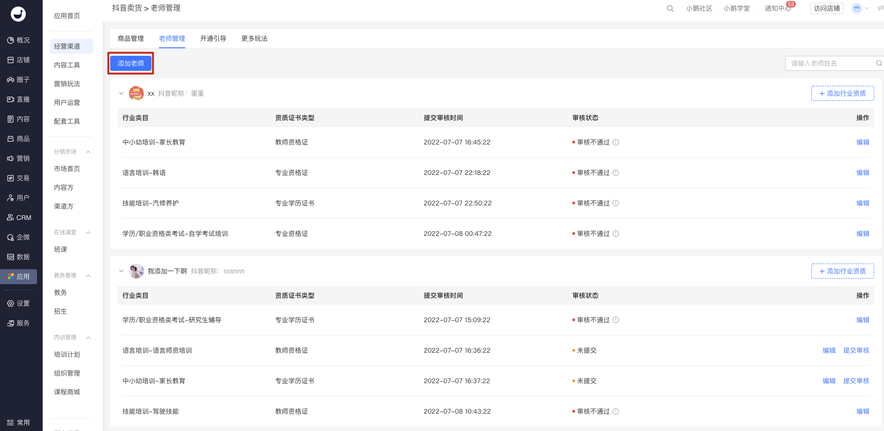Collapse teacher 我添加一下啊 section chevron

(x=121, y=271)
